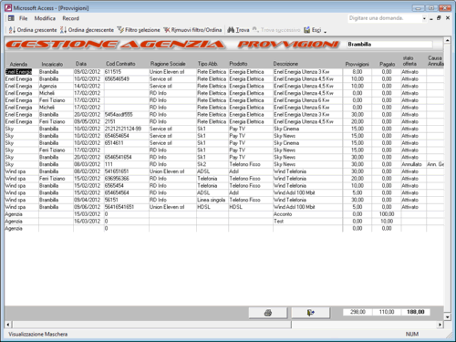
Task: Click horizontal scrollbar left arrow
Action: click(x=8, y=325)
